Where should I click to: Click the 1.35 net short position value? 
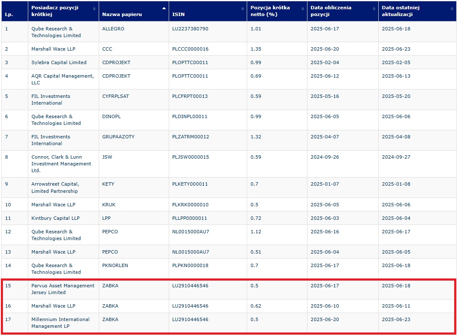click(256, 49)
